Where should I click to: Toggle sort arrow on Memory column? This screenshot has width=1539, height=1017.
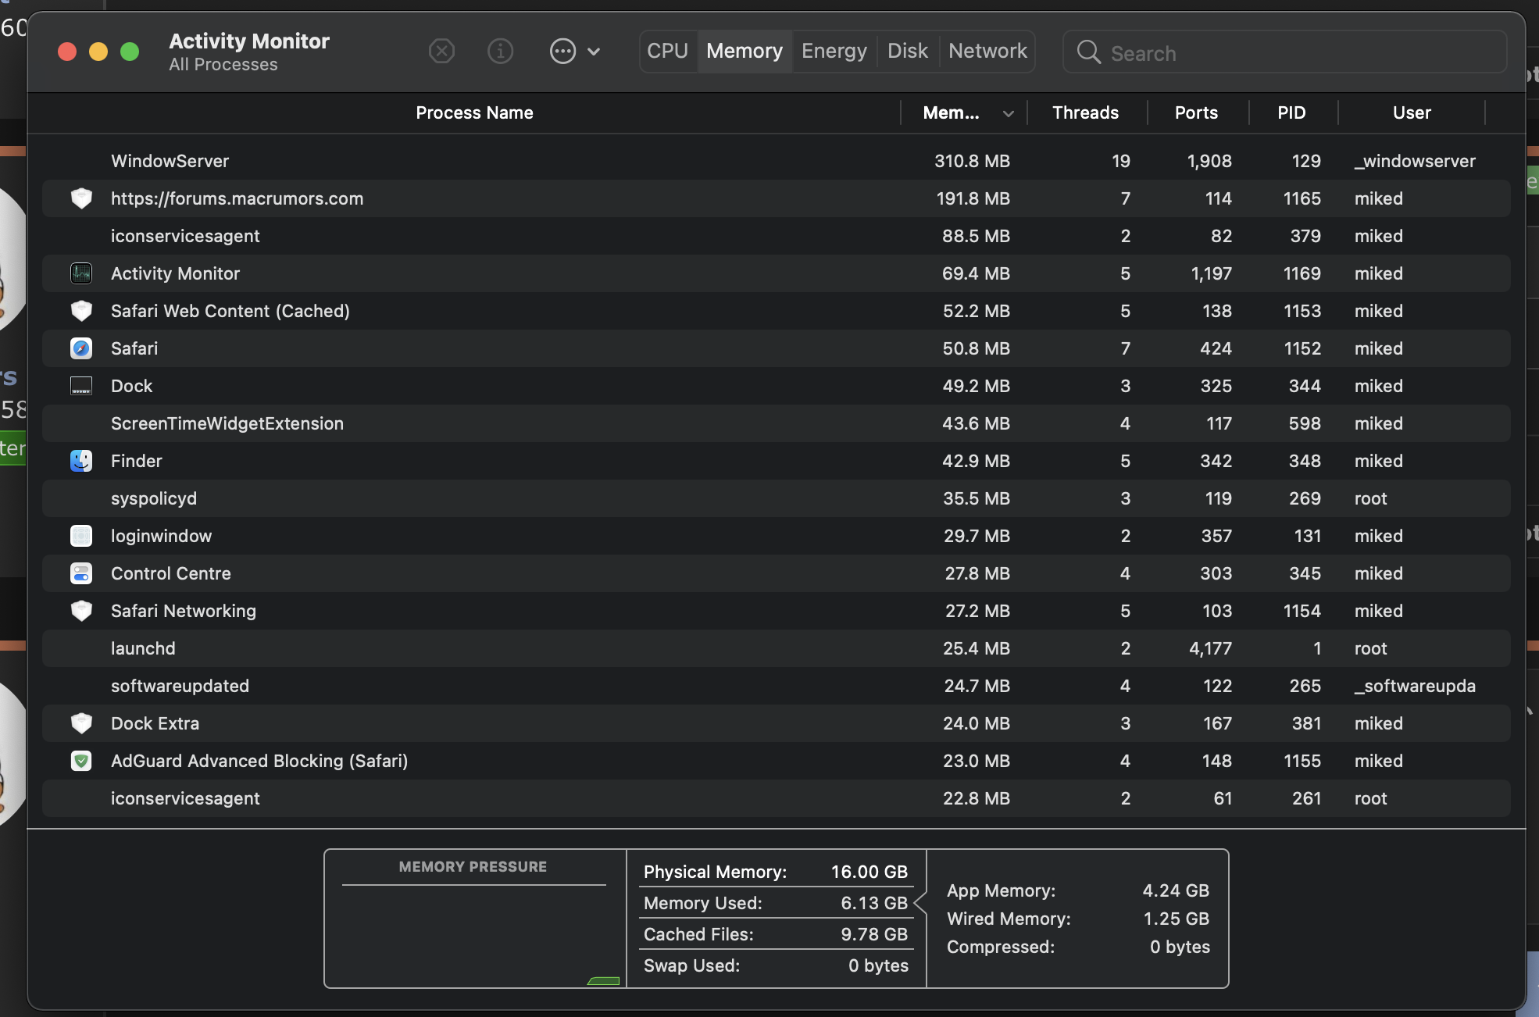(1008, 113)
